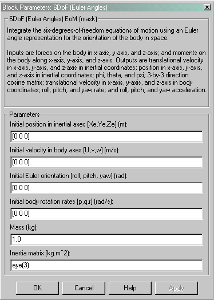Focus the Mass (kg) text field
The image size is (214, 300).
pyautogui.click(x=106, y=239)
